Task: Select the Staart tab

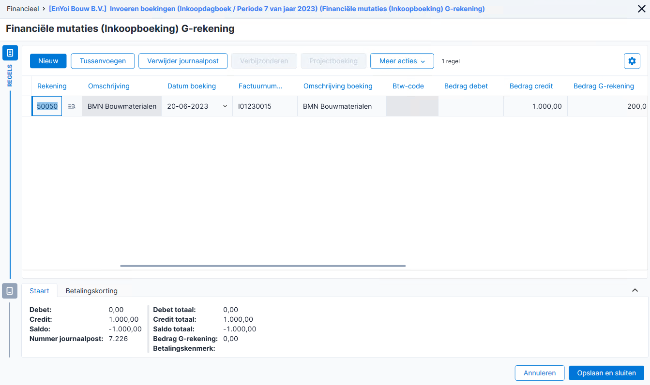Action: (40, 291)
